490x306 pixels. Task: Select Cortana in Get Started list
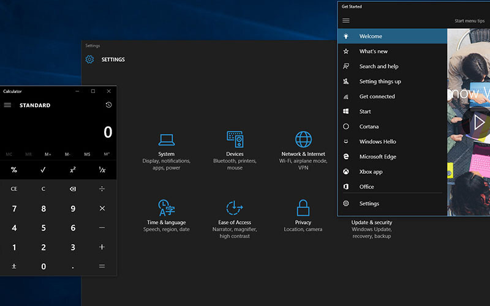click(393, 127)
